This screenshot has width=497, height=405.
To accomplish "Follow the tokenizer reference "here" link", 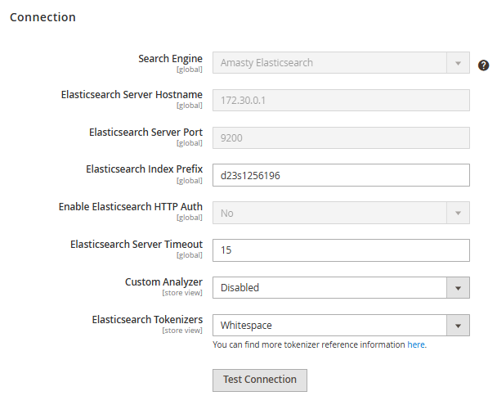I will [416, 344].
